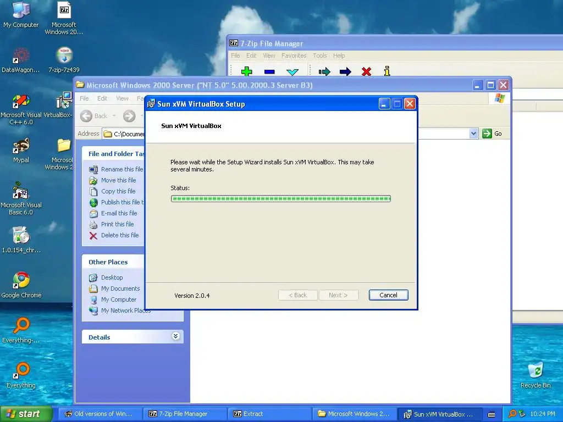Click the Test checkmark icon in 7-Zip

[x=292, y=72]
